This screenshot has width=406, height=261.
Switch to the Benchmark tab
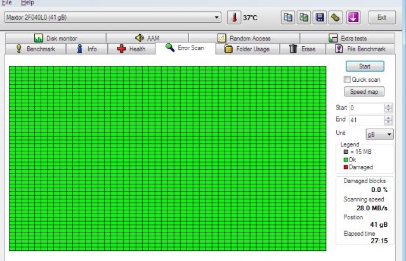36,49
